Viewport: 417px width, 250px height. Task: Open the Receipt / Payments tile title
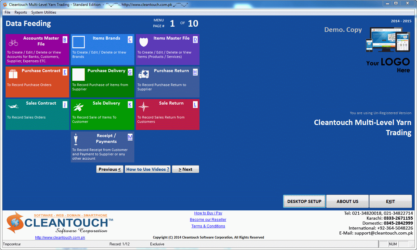point(106,138)
